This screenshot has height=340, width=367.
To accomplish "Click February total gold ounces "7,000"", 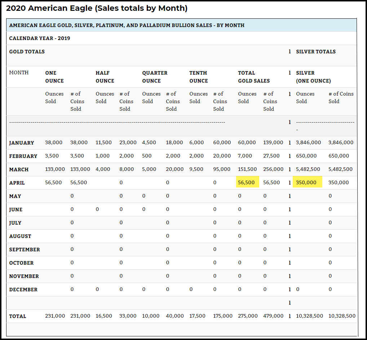I will tap(245, 156).
